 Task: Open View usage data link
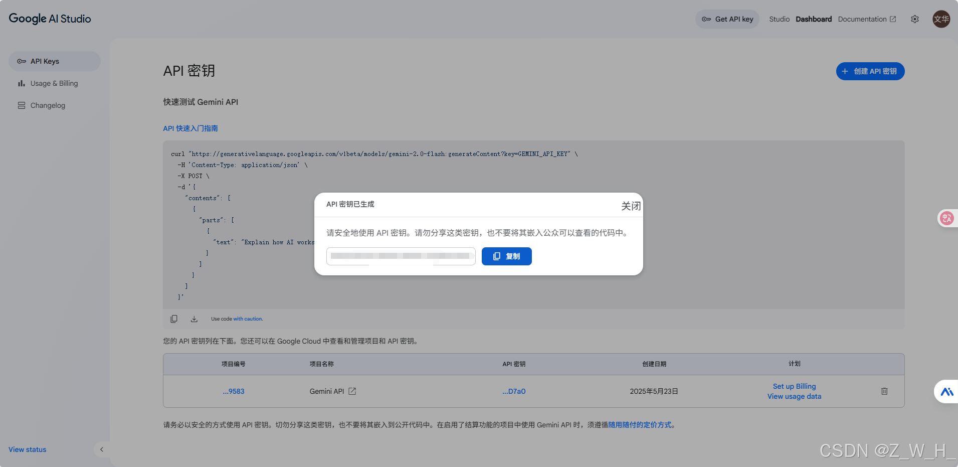794,396
